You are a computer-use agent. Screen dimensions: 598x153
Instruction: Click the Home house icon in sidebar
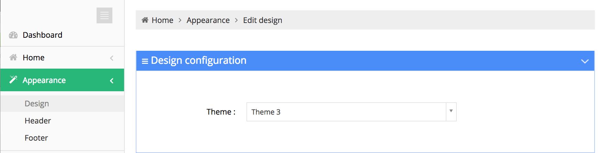click(x=13, y=58)
